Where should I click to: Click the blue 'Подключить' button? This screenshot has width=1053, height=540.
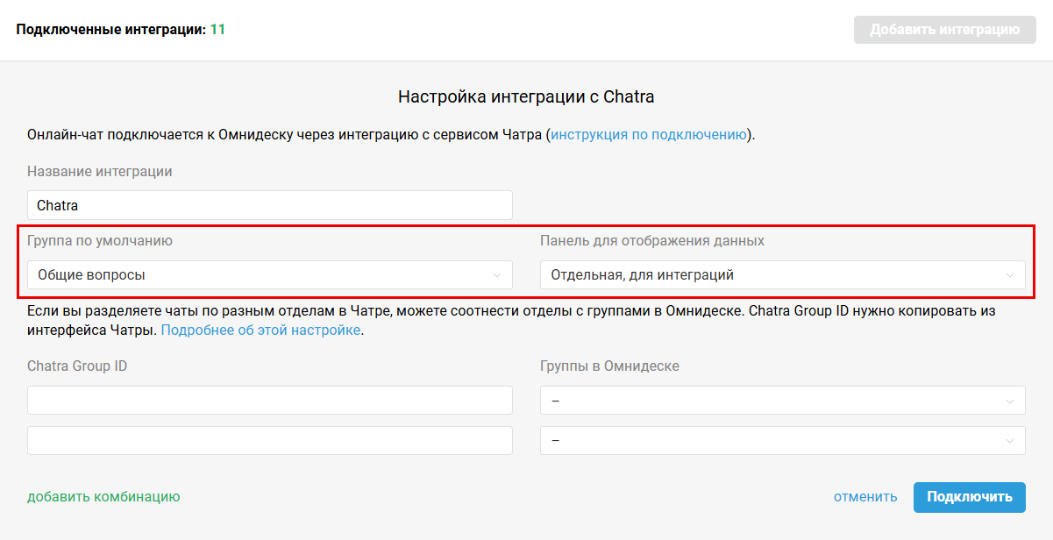point(970,496)
